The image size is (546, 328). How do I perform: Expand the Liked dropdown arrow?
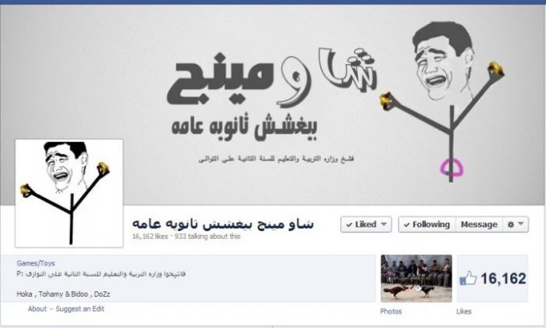[x=384, y=224]
